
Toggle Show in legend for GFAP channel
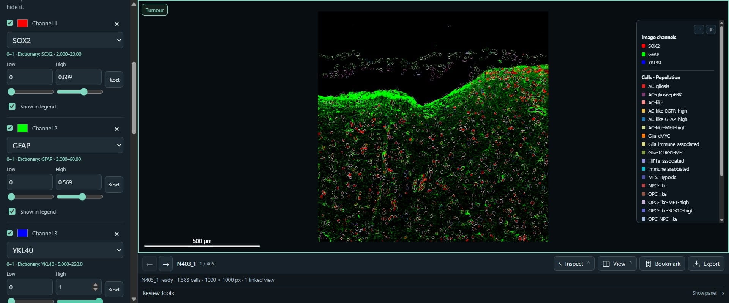click(x=12, y=212)
